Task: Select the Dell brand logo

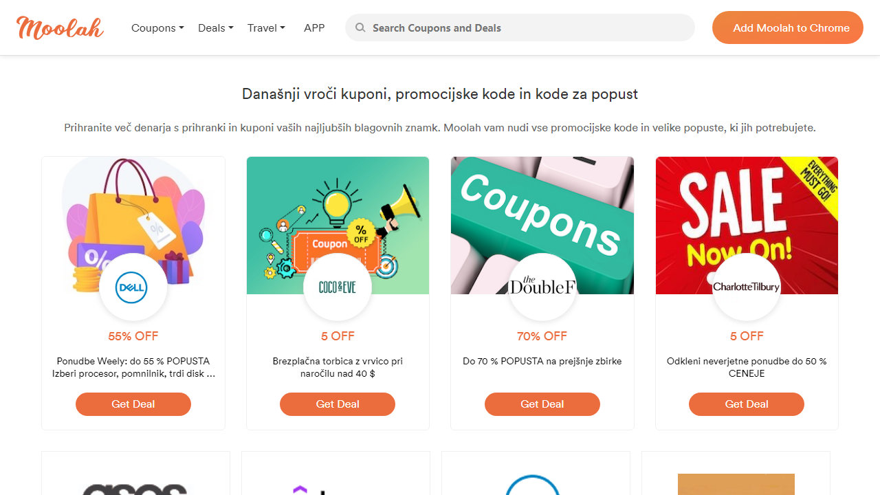Action: [133, 287]
